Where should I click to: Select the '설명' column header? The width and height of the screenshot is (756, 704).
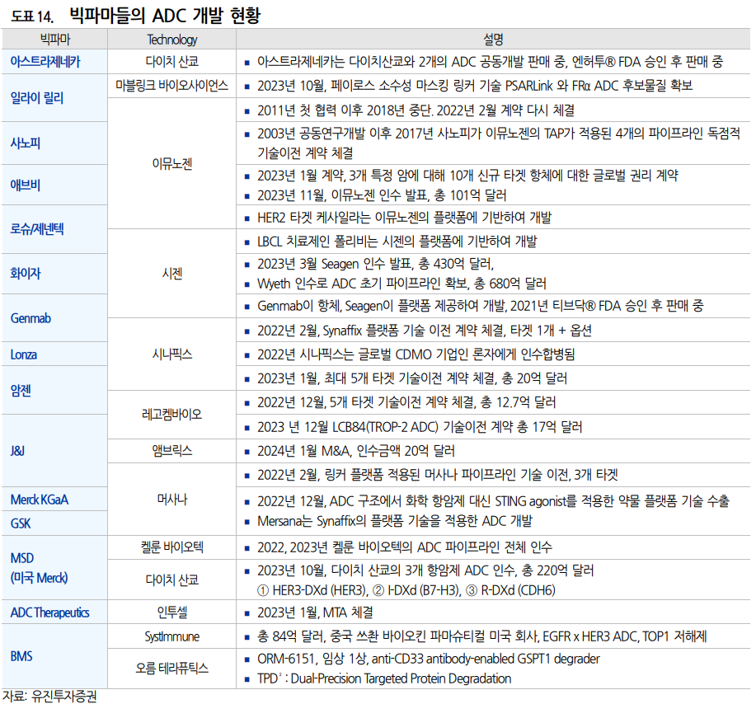492,39
